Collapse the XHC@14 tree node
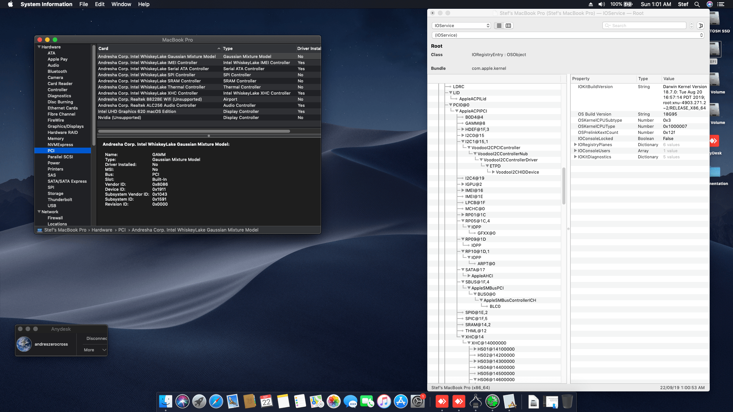This screenshot has width=733, height=412. [x=463, y=337]
